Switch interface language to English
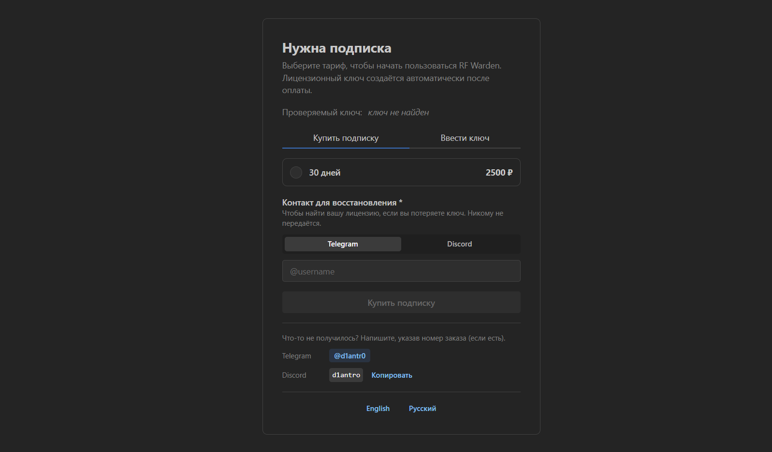Viewport: 772px width, 452px height. (x=378, y=409)
